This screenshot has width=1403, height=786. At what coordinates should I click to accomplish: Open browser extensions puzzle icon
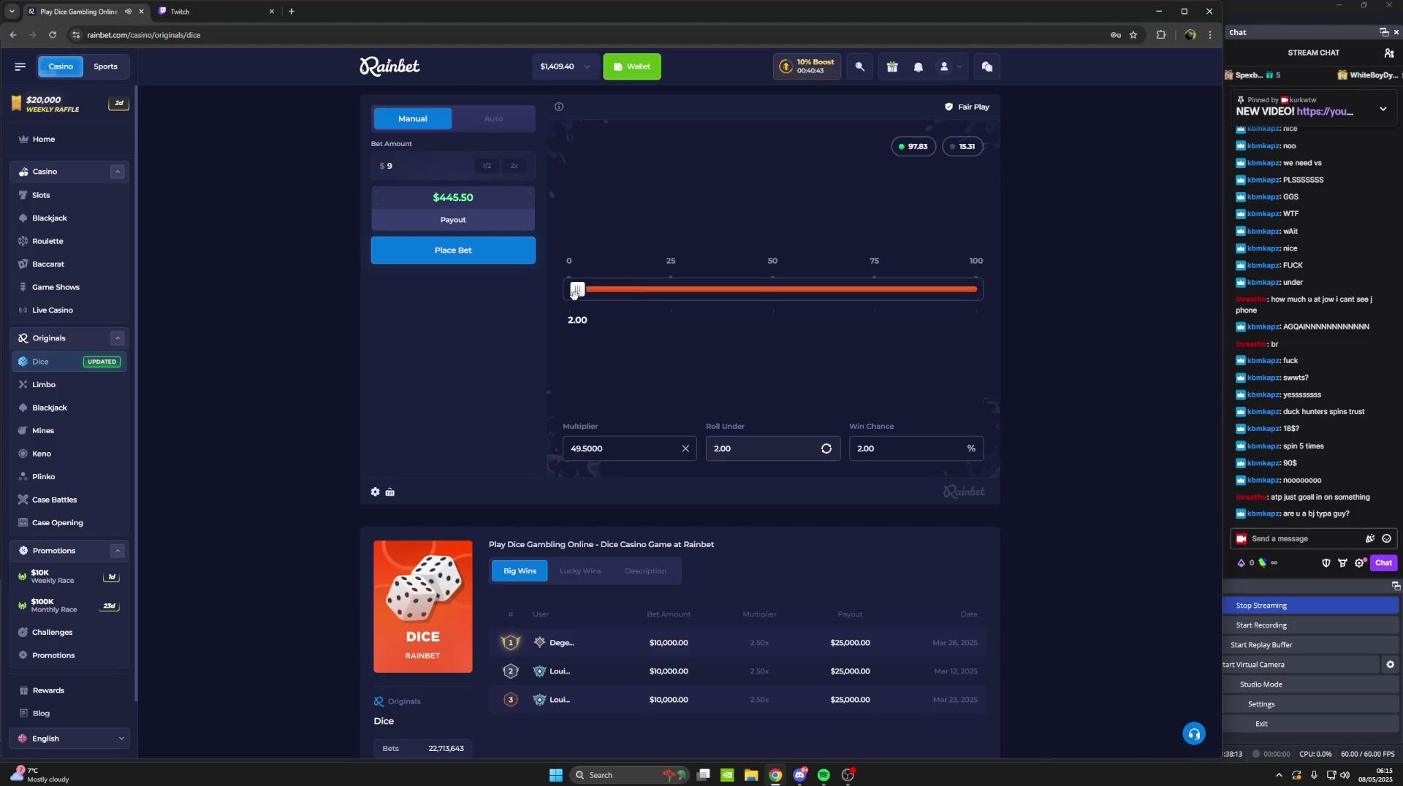1161,34
